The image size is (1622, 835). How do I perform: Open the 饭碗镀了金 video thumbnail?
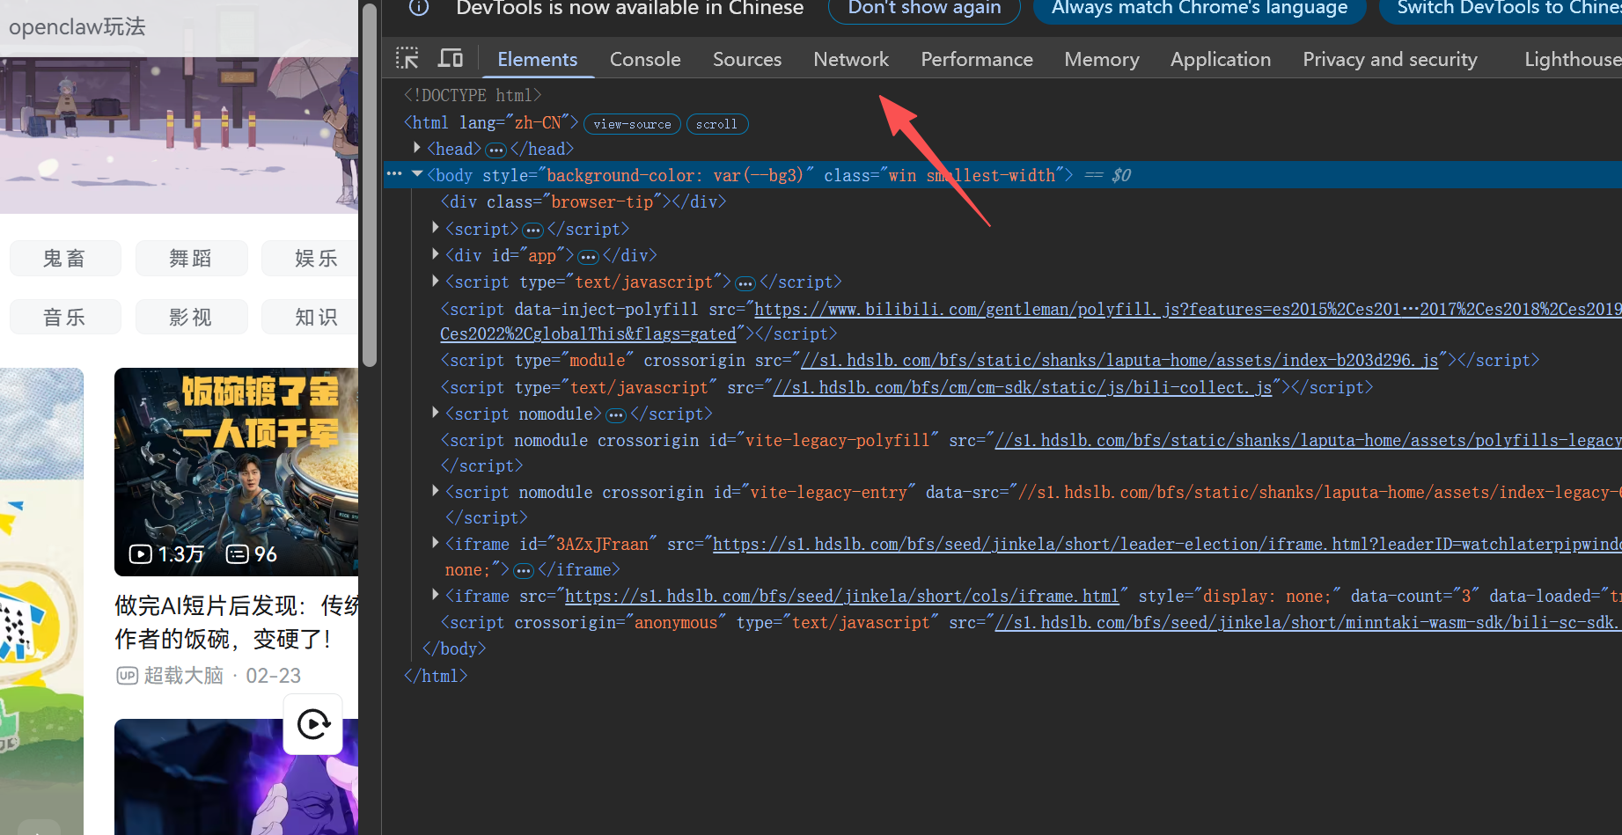[x=236, y=472]
